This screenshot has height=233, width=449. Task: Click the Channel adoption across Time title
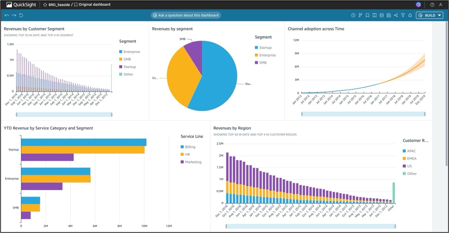coord(316,29)
